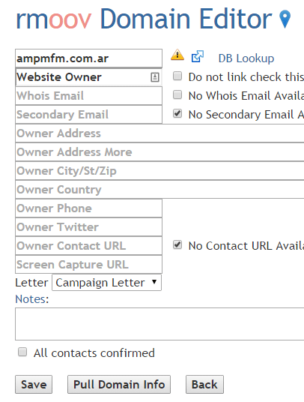The height and width of the screenshot is (402, 304).
Task: Uncheck No Contact URL Available
Action: pos(177,244)
